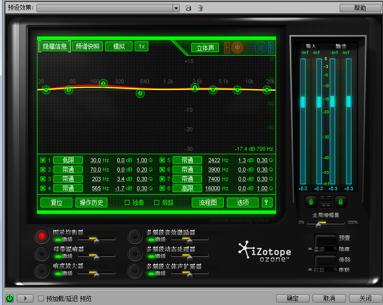Click the 多频段音效激励器 module round button
This screenshot has width=383, height=305.
tap(135, 237)
